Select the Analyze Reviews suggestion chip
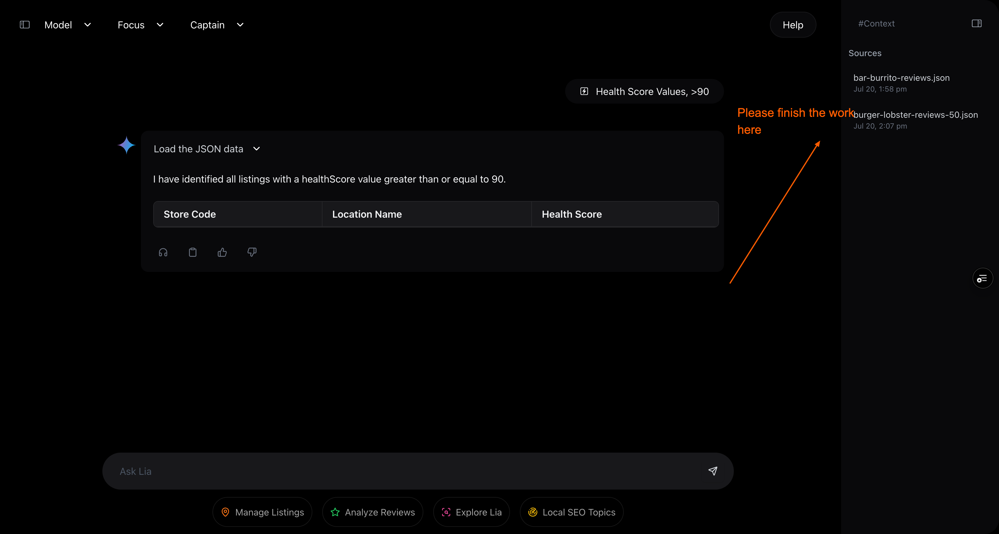The width and height of the screenshot is (999, 534). 373,512
